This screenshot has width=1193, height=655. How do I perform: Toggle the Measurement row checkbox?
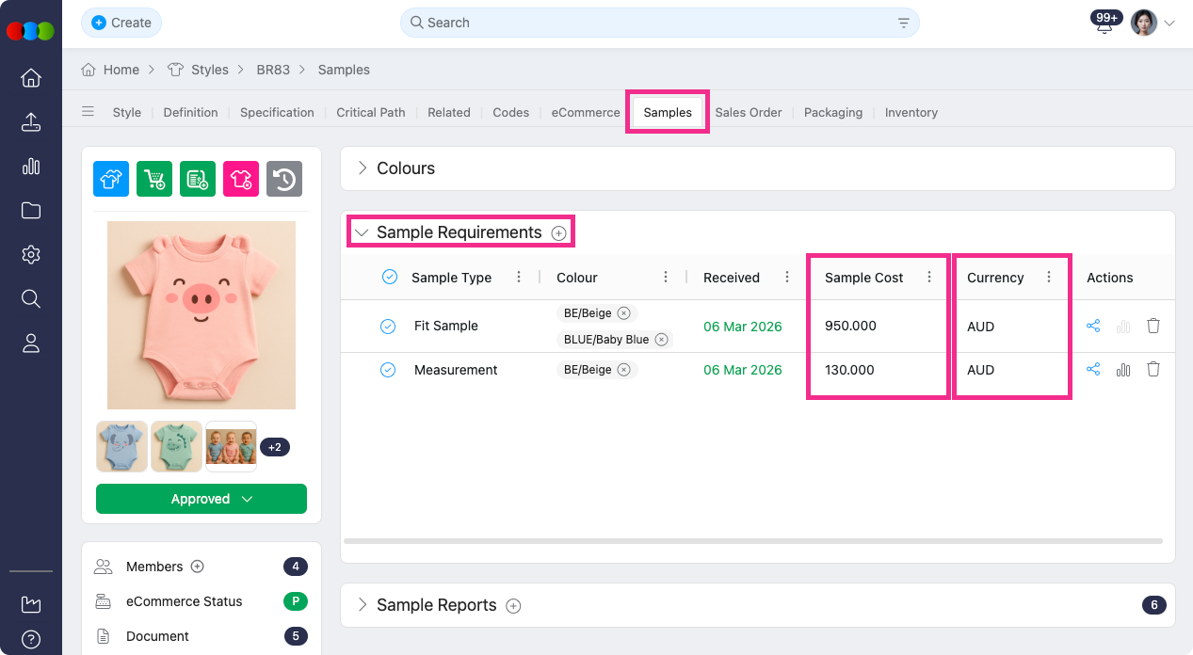(388, 370)
